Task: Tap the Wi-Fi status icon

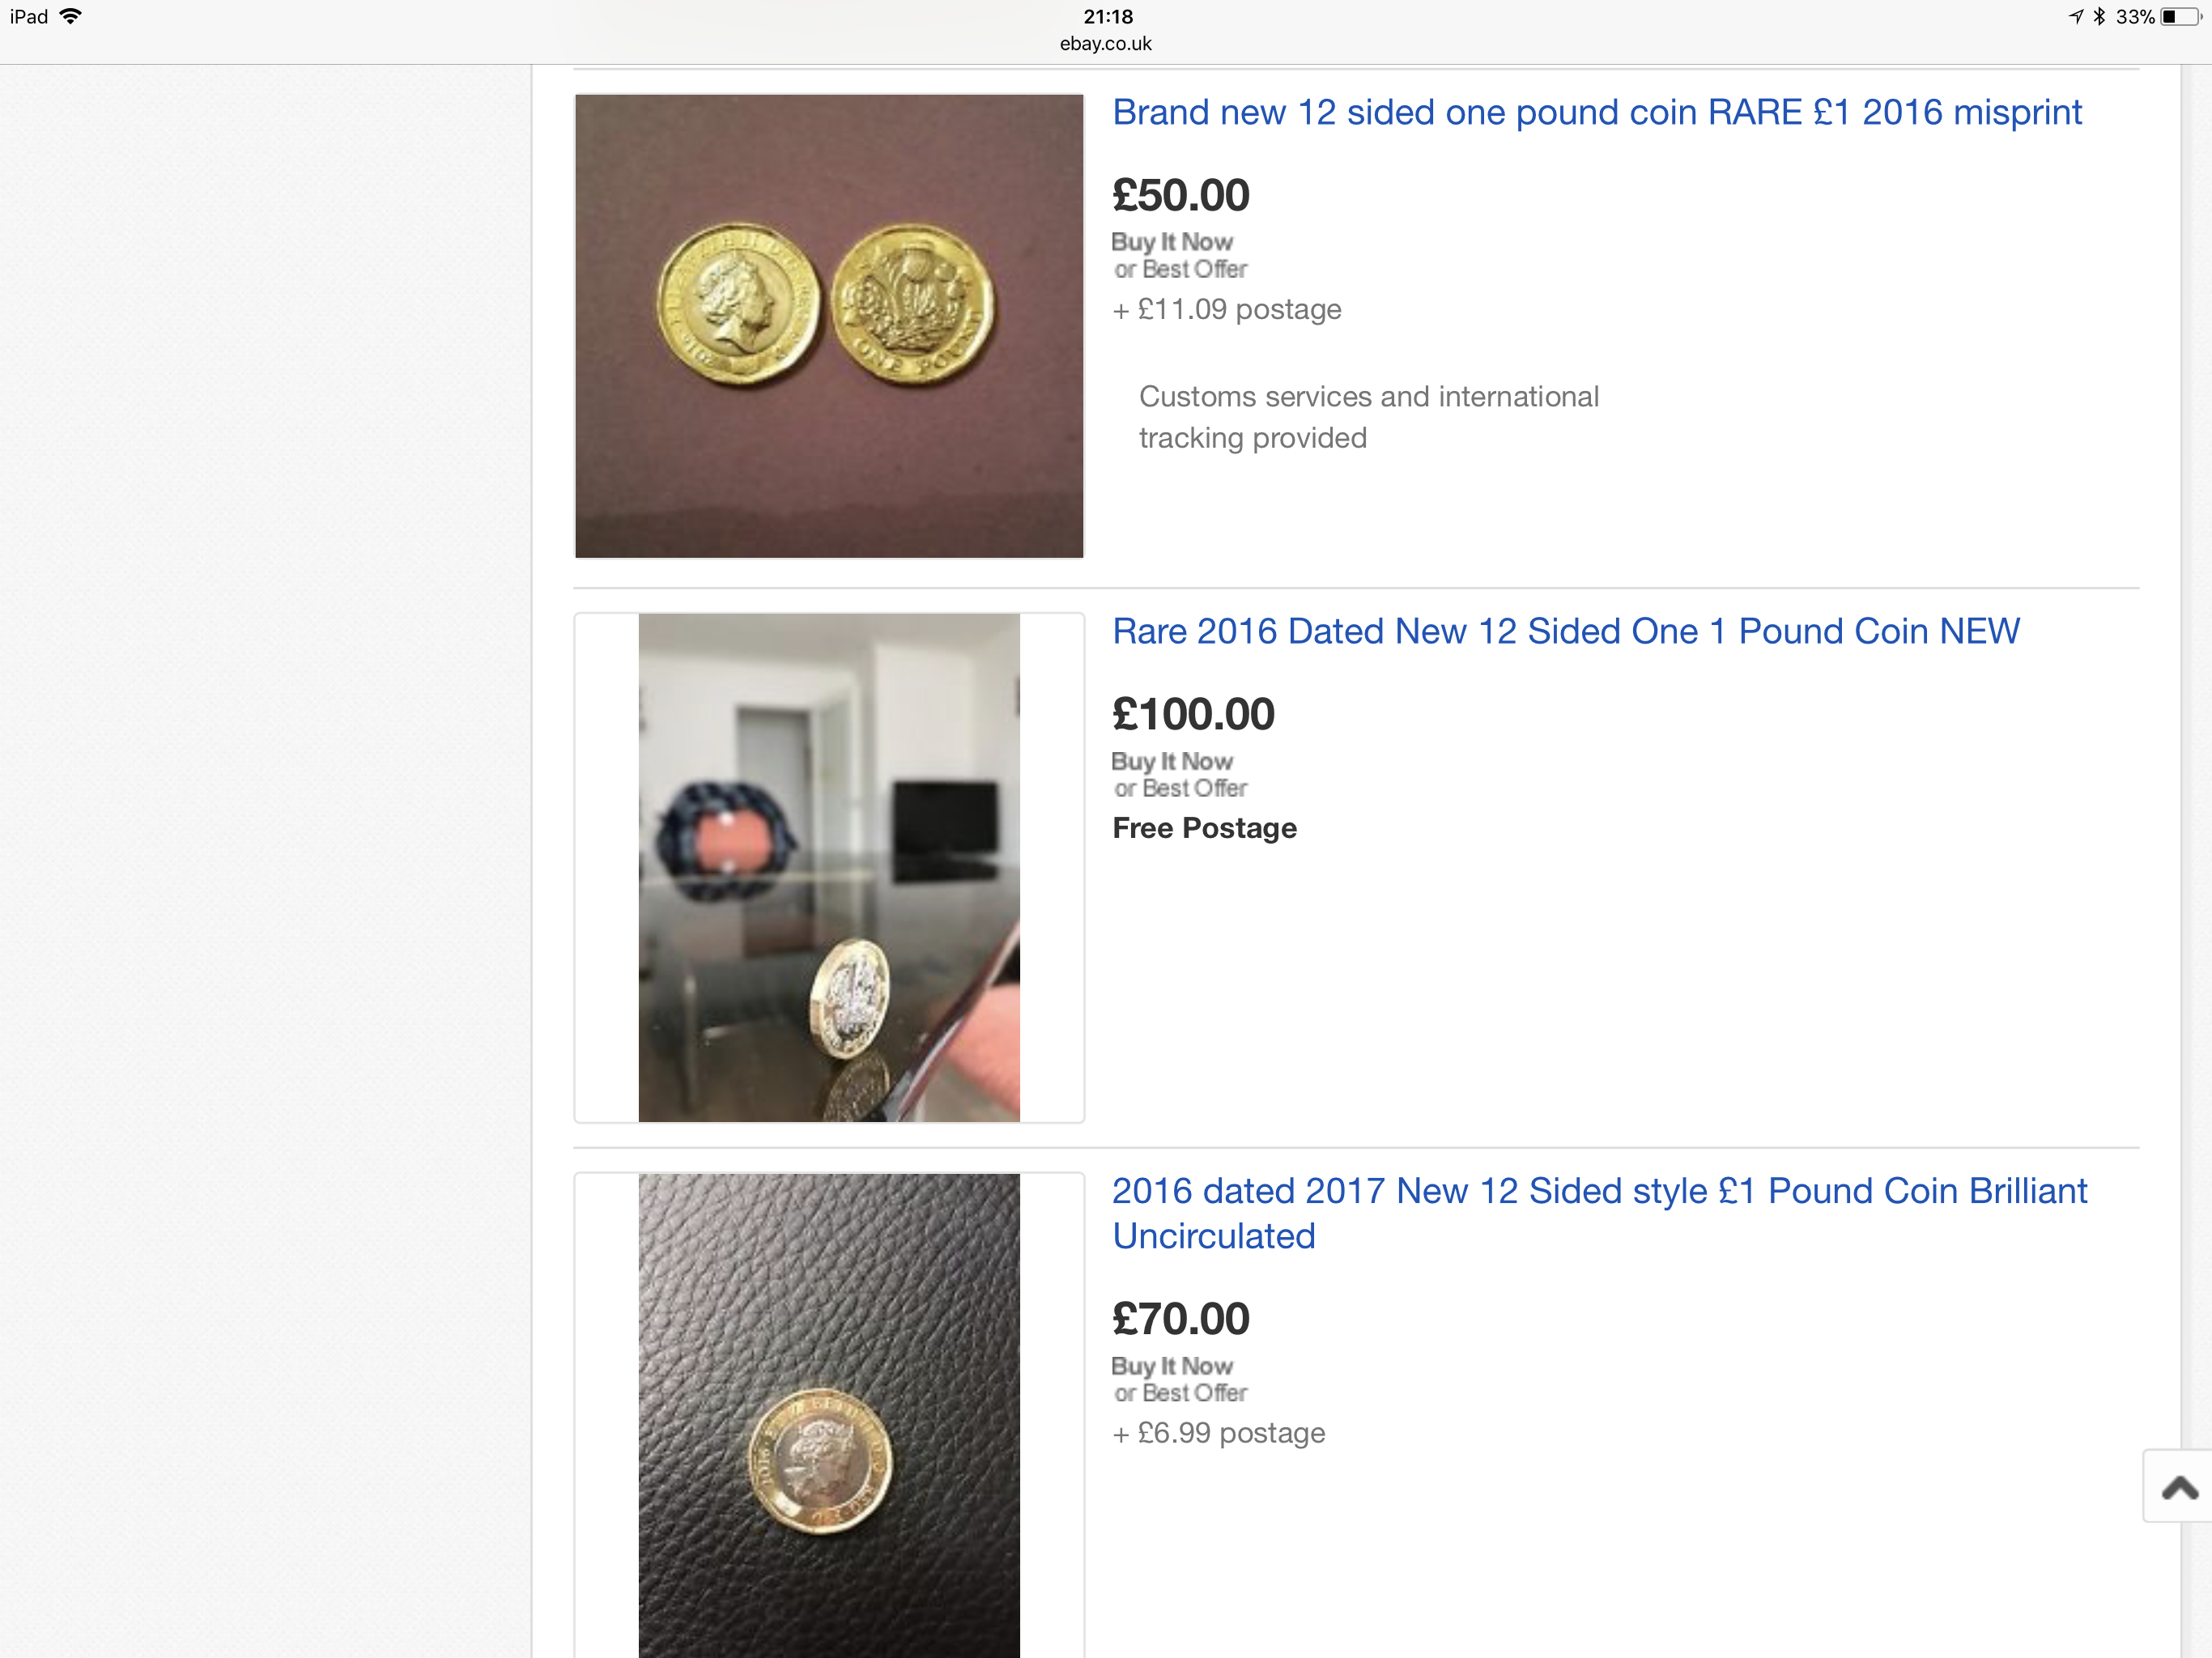Action: (x=70, y=16)
